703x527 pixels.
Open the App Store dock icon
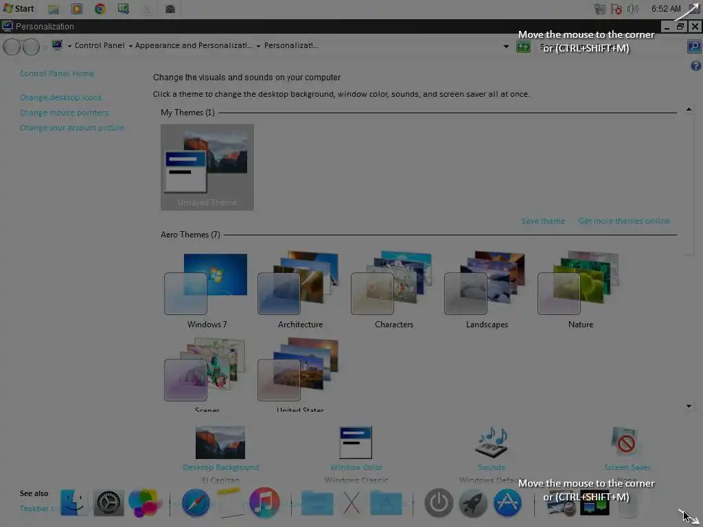coord(507,503)
